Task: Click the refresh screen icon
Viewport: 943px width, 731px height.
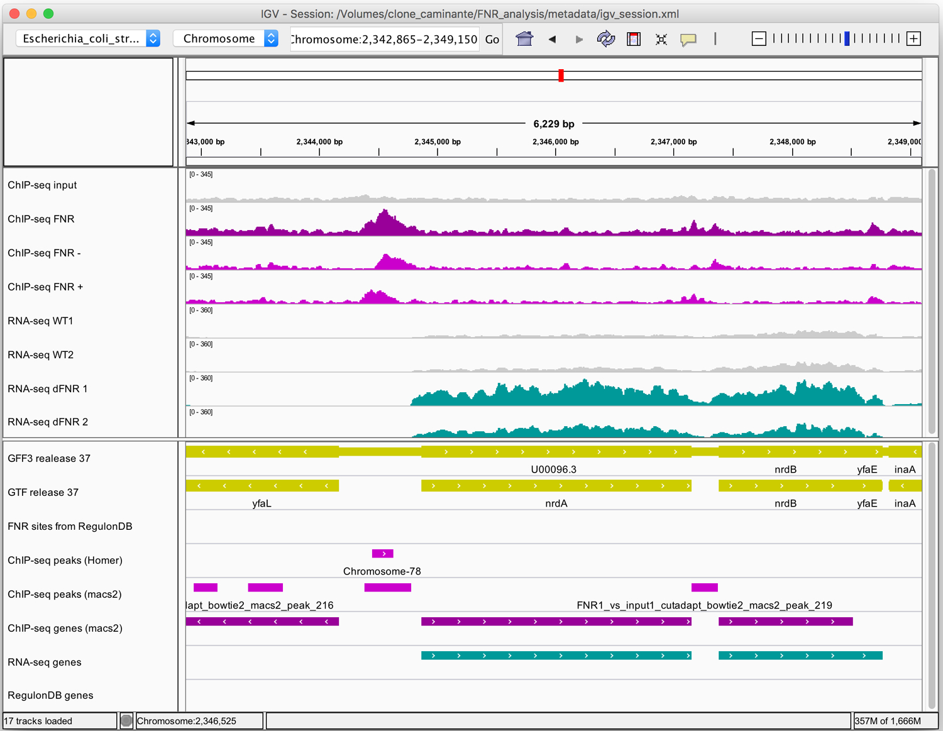Action: [606, 39]
